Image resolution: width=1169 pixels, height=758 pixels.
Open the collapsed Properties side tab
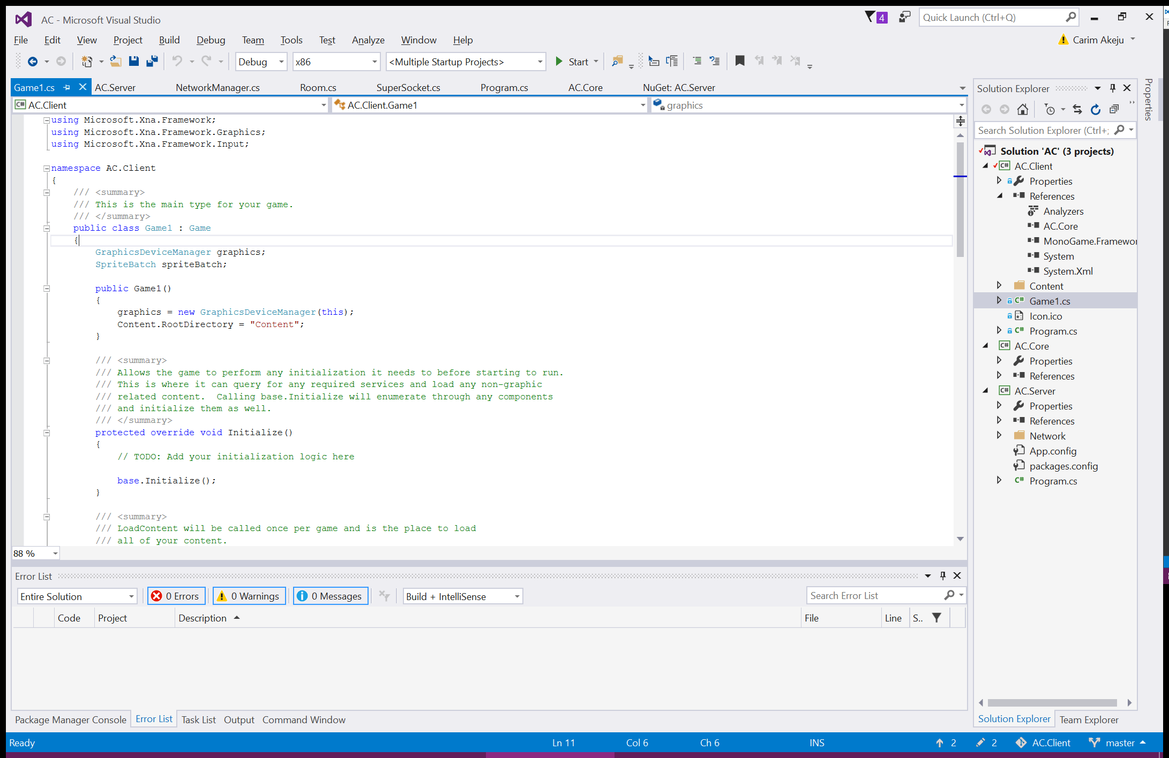pos(1149,100)
